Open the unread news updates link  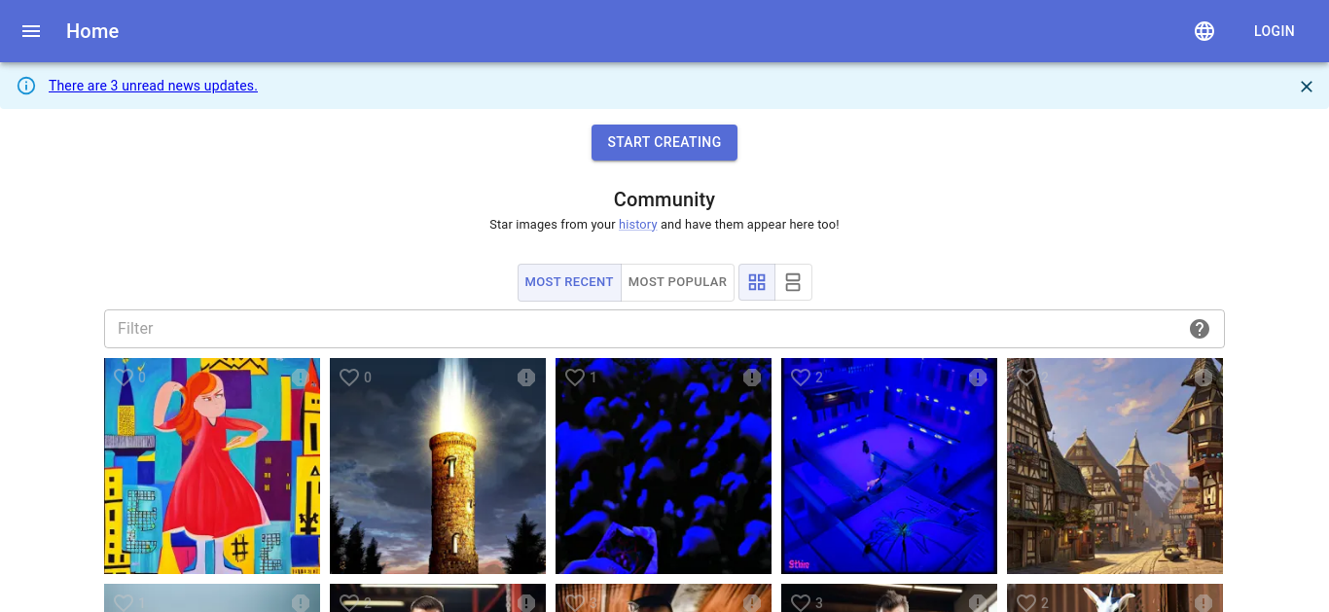pos(153,86)
